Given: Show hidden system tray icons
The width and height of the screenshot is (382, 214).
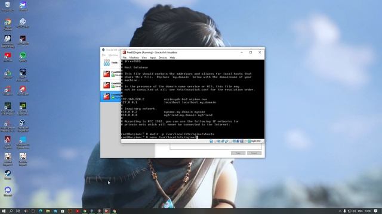Looking at the screenshot, I should click(340, 211).
